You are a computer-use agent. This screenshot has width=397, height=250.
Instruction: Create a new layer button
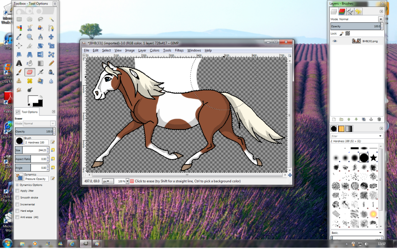334,120
